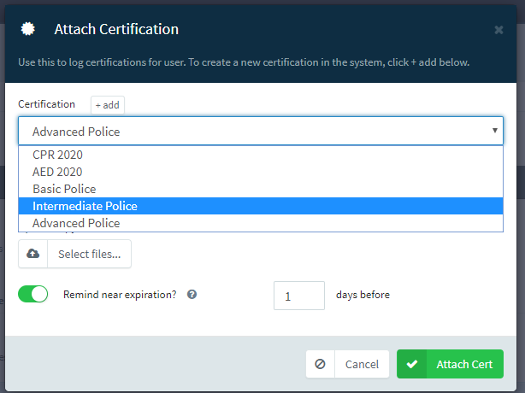
Task: Choose Advanced Police in the dropdown list
Action: [x=76, y=223]
